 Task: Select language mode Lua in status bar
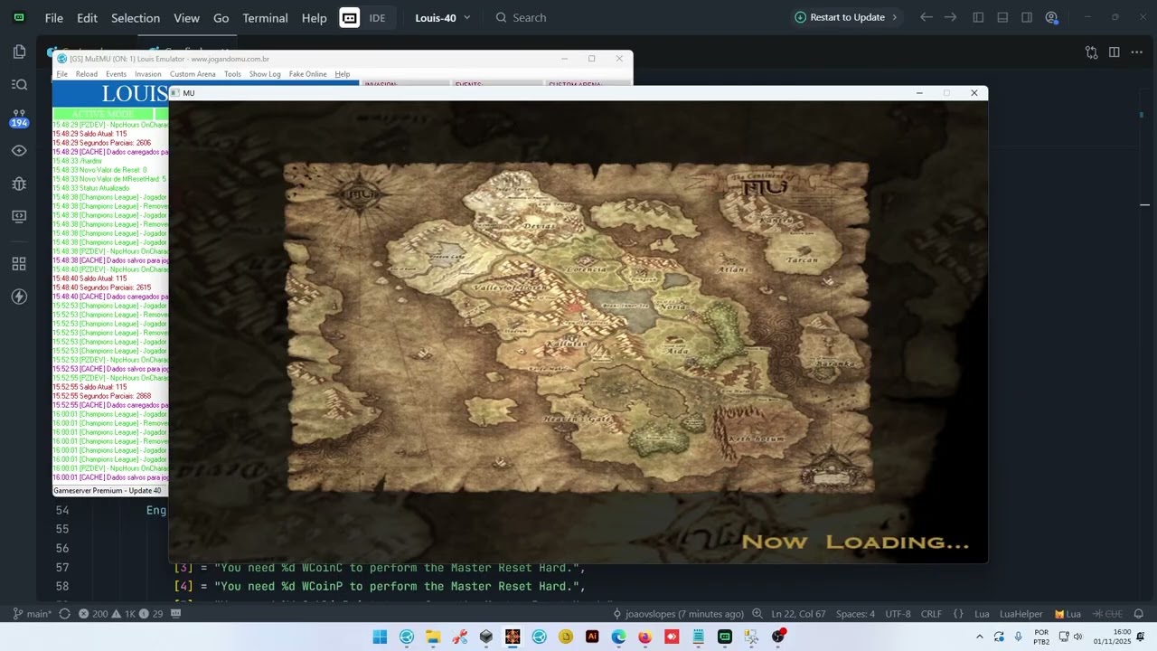(x=982, y=614)
